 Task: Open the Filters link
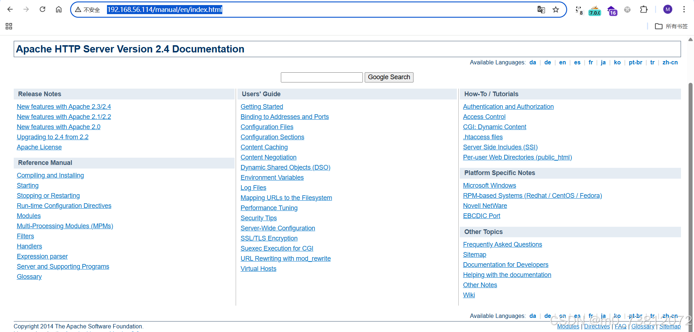(25, 236)
